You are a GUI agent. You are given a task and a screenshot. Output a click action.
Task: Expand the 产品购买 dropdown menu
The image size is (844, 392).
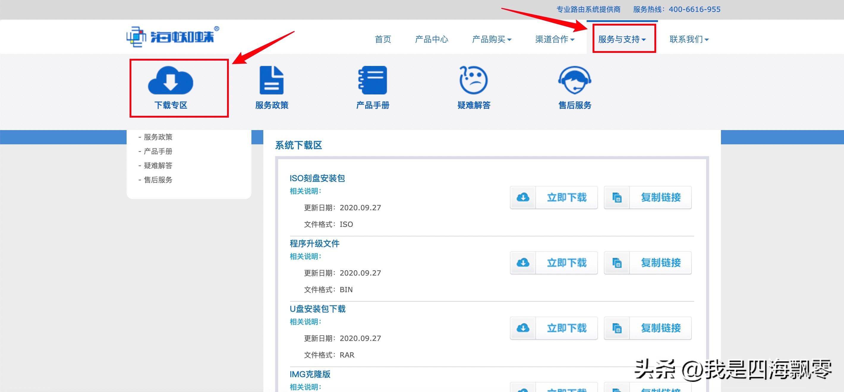click(x=492, y=39)
